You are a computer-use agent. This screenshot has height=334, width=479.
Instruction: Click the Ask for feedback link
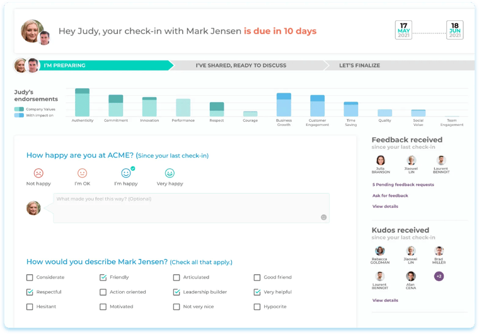[x=390, y=195]
